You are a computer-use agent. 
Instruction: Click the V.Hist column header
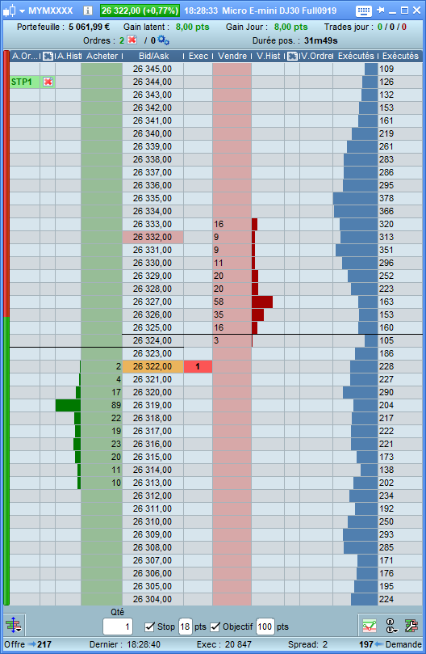pyautogui.click(x=268, y=56)
